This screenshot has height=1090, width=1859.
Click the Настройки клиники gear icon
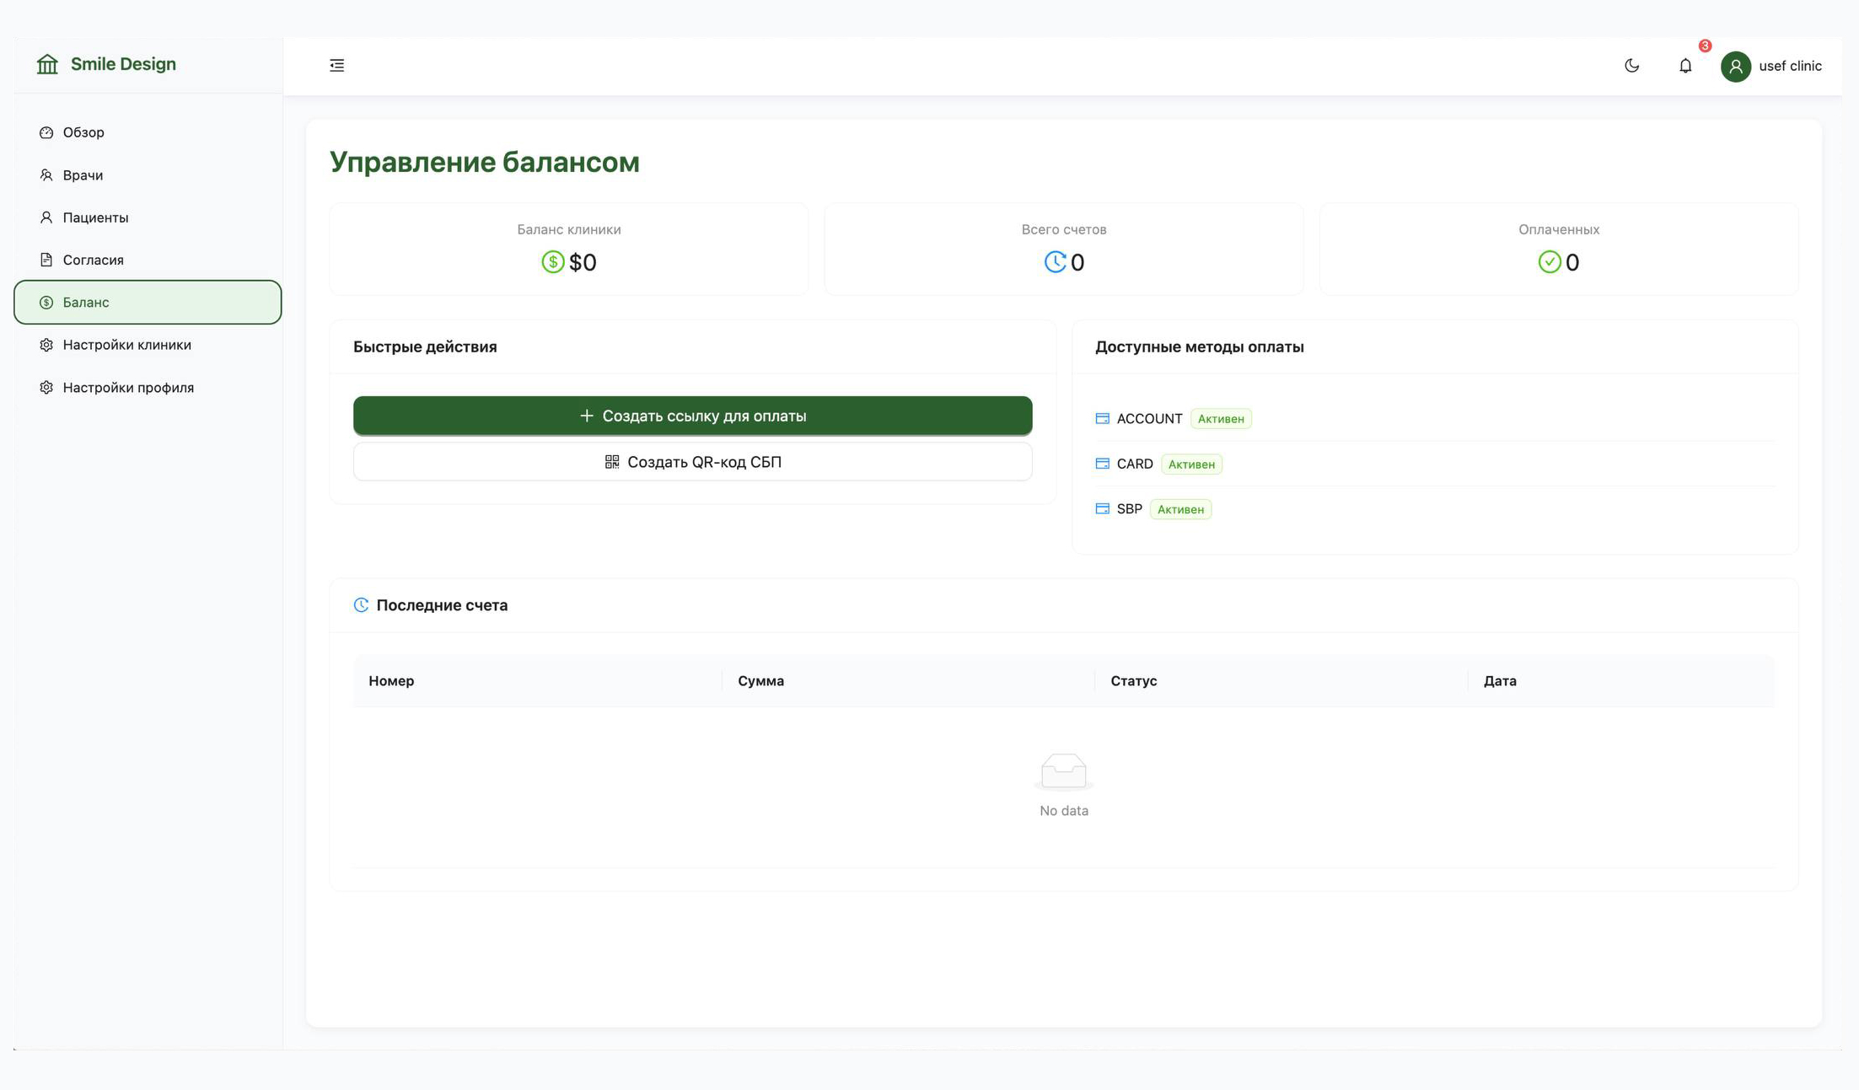[x=46, y=345]
